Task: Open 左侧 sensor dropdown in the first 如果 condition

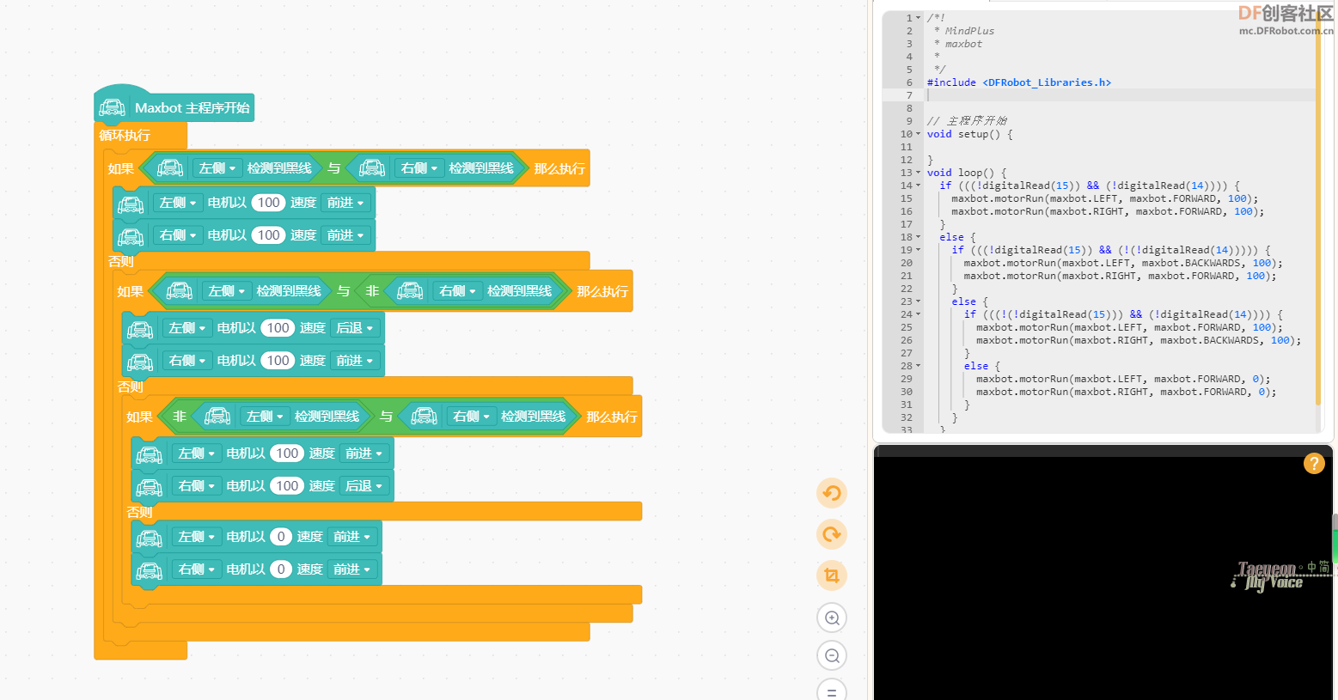Action: tap(217, 168)
